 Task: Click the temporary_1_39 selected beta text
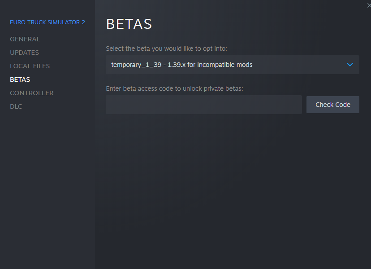coord(136,65)
